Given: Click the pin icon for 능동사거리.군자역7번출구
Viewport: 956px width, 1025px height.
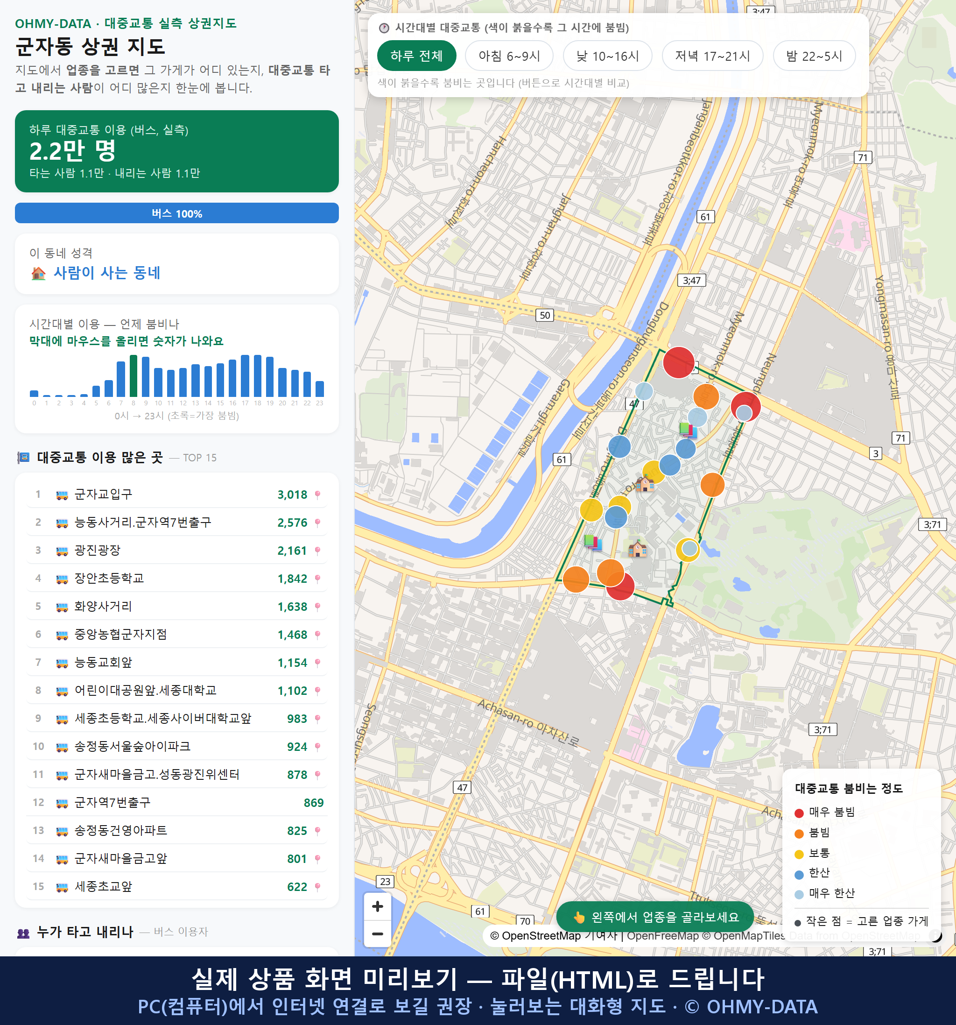Looking at the screenshot, I should [x=317, y=523].
